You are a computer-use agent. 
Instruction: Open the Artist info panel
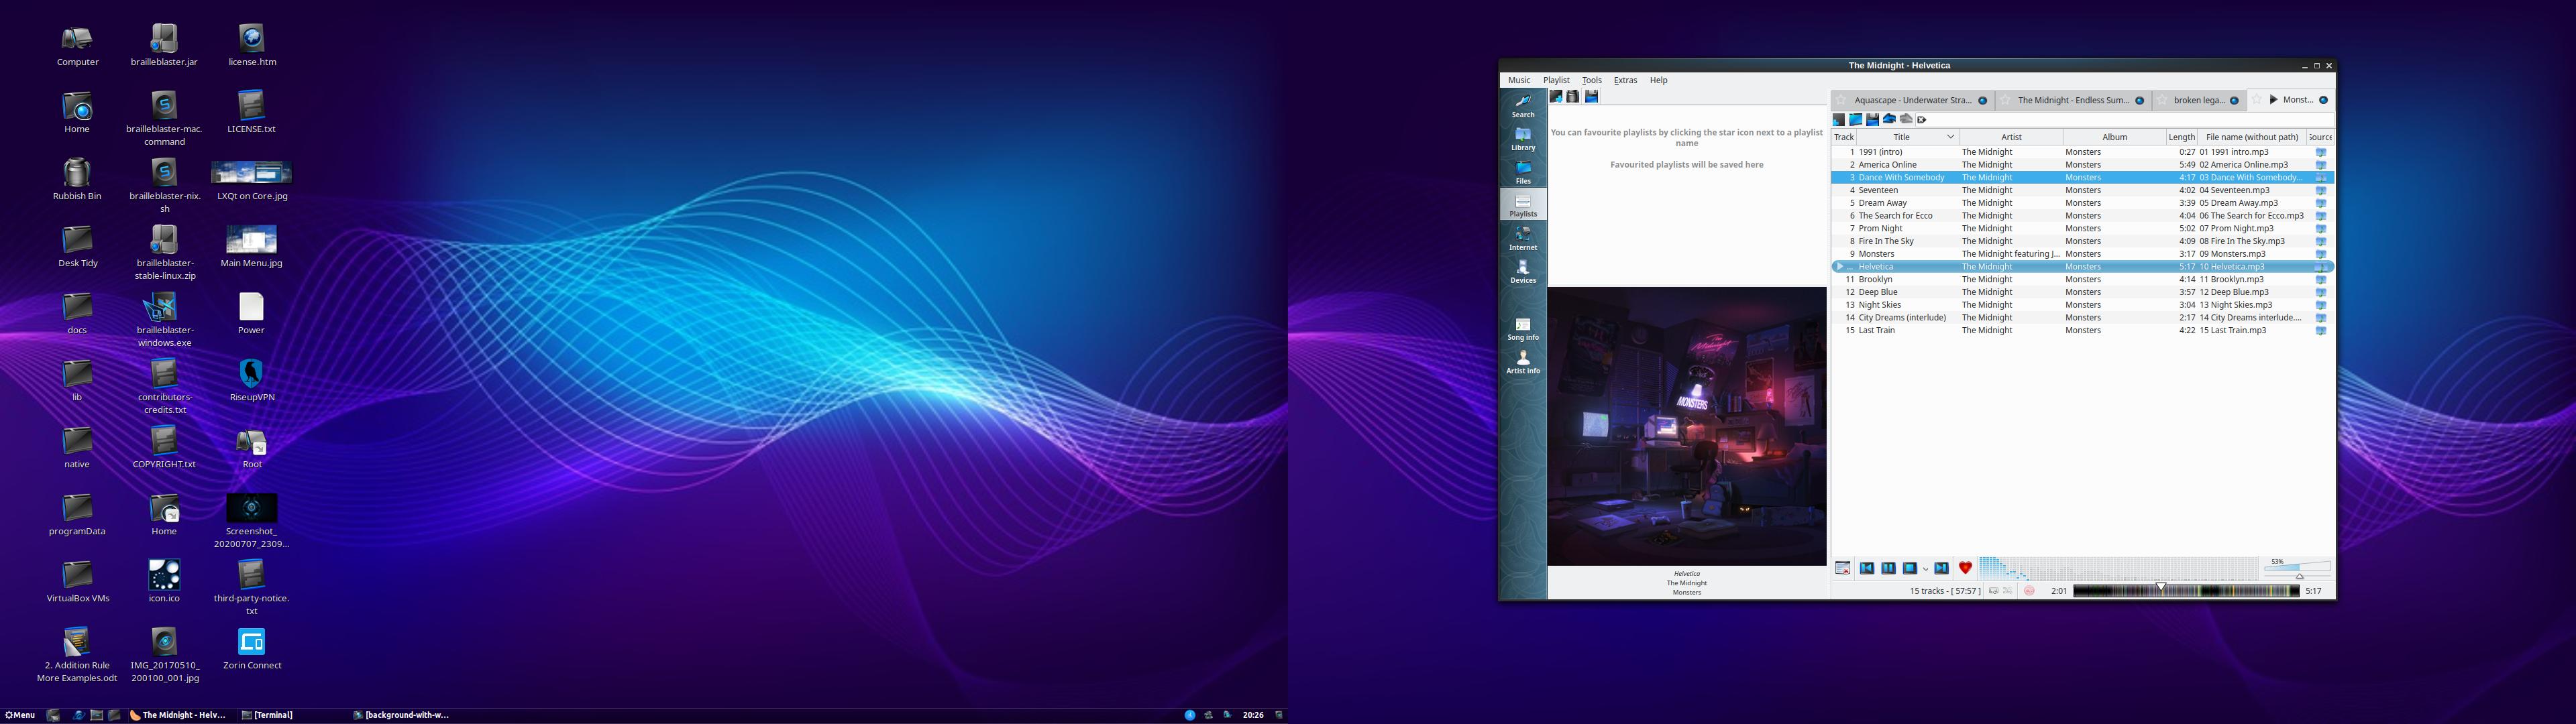(1522, 361)
